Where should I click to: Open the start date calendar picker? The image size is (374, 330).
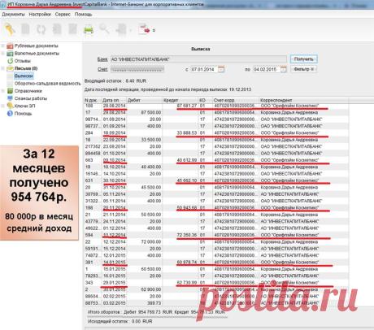click(221, 69)
